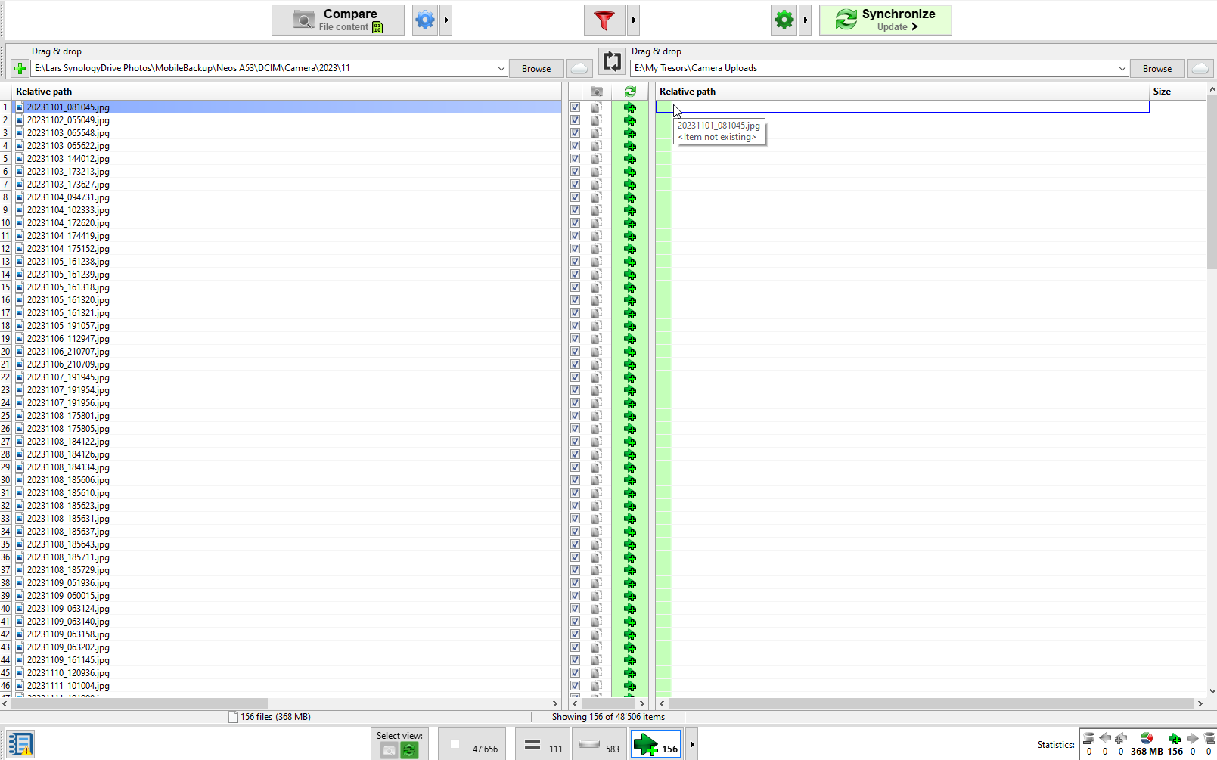Expand the arrow menu beside the filter

click(634, 20)
